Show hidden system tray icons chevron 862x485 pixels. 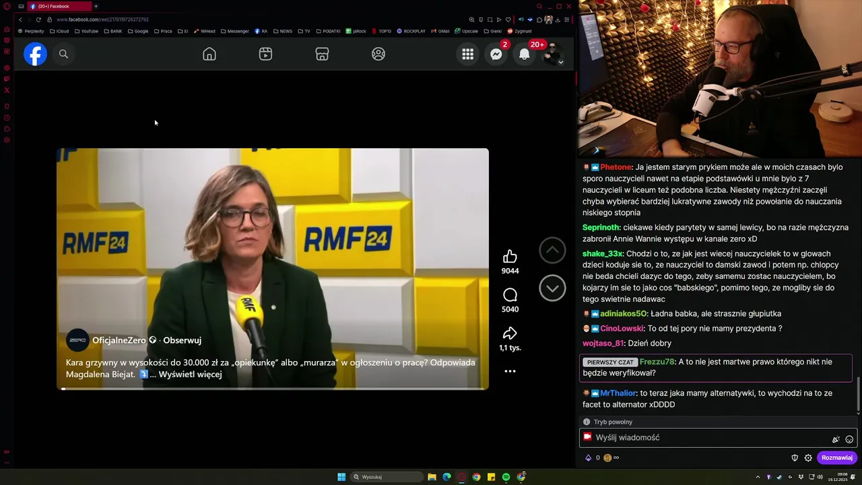point(758,477)
